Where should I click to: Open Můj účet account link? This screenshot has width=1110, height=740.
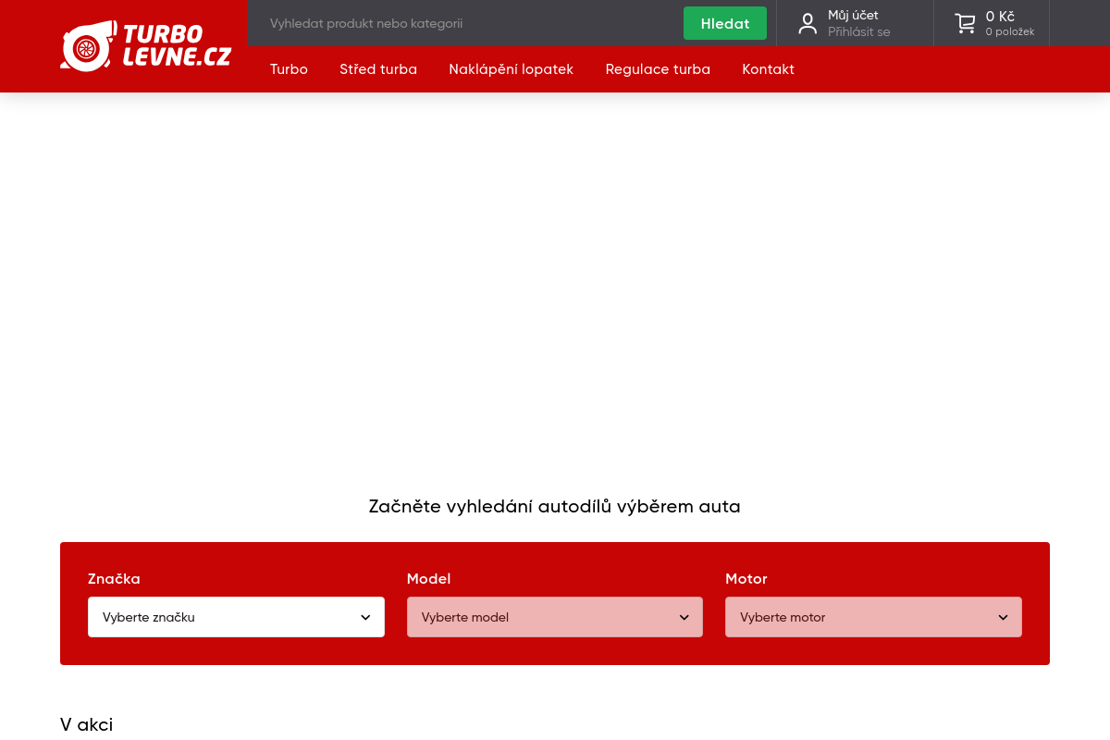853,15
